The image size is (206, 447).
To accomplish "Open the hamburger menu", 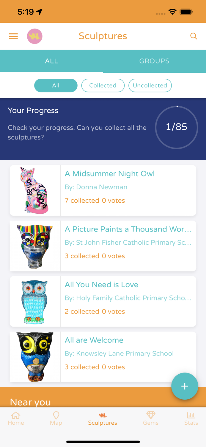I will click(x=13, y=36).
